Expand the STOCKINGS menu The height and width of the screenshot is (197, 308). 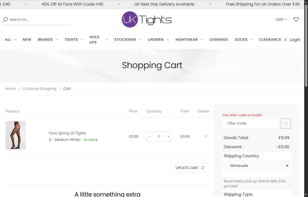click(128, 40)
